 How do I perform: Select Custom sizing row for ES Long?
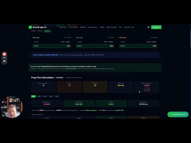[x=52, y=42]
